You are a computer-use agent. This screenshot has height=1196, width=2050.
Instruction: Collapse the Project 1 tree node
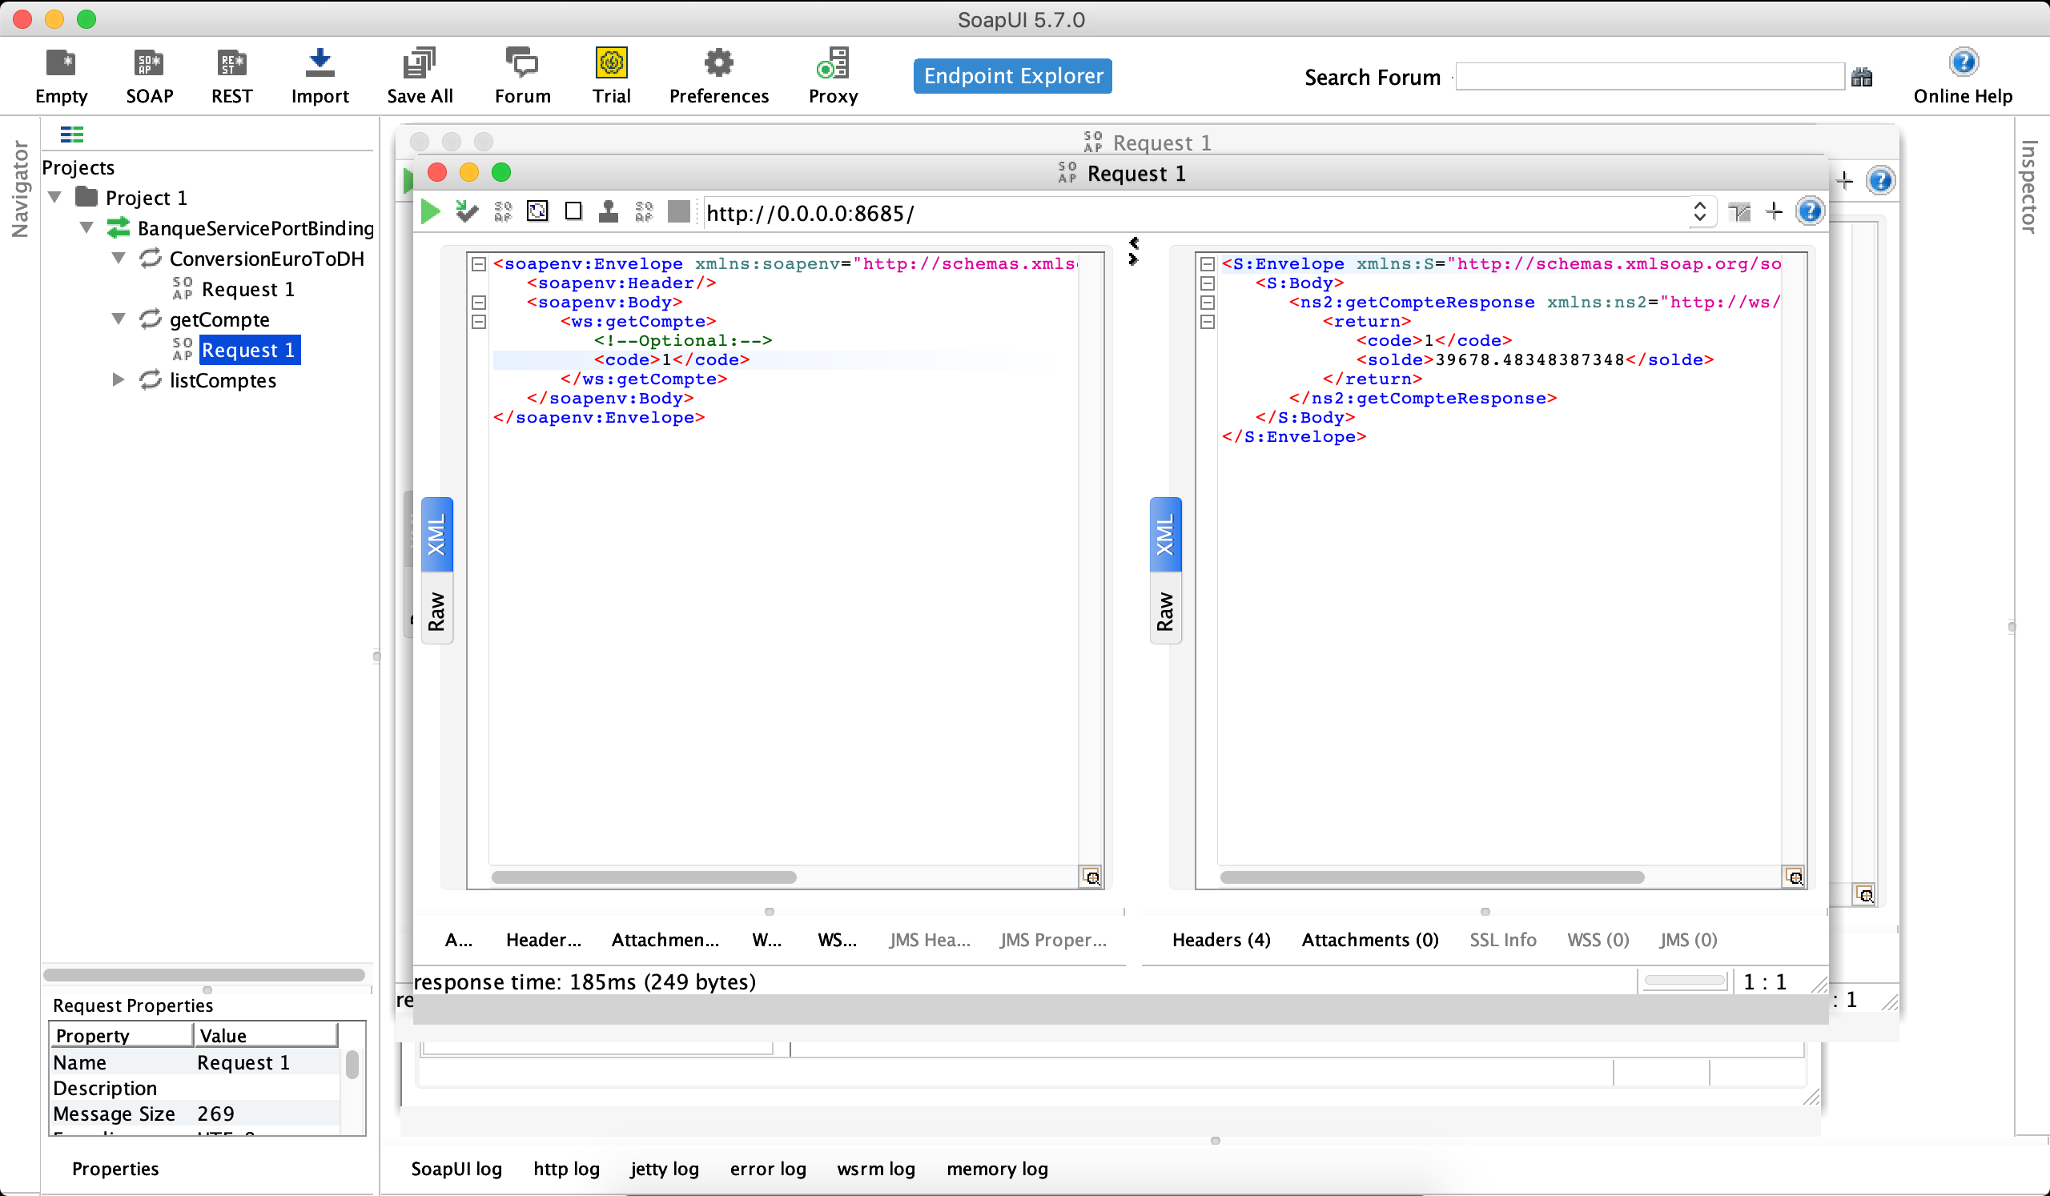(x=55, y=198)
